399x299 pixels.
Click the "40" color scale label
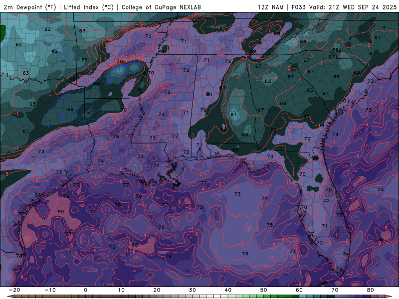(x=228, y=290)
